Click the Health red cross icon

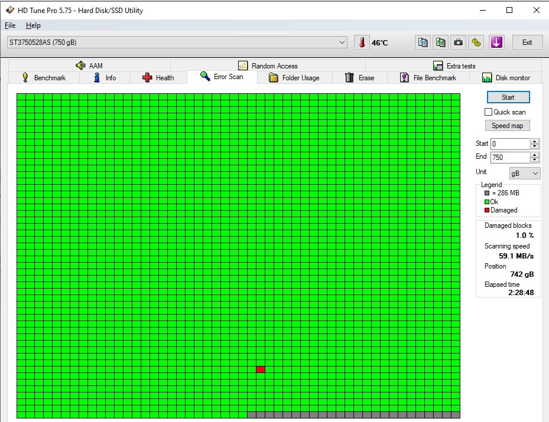pyautogui.click(x=147, y=78)
